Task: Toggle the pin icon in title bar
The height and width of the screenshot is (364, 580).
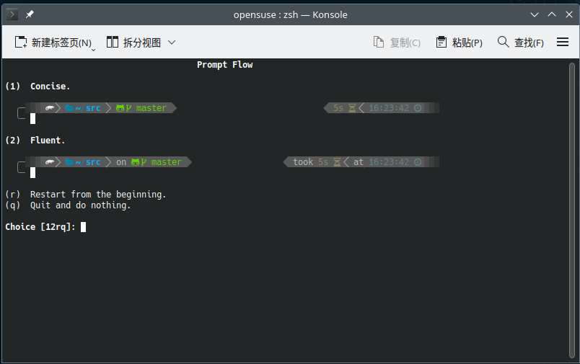Action: (30, 14)
